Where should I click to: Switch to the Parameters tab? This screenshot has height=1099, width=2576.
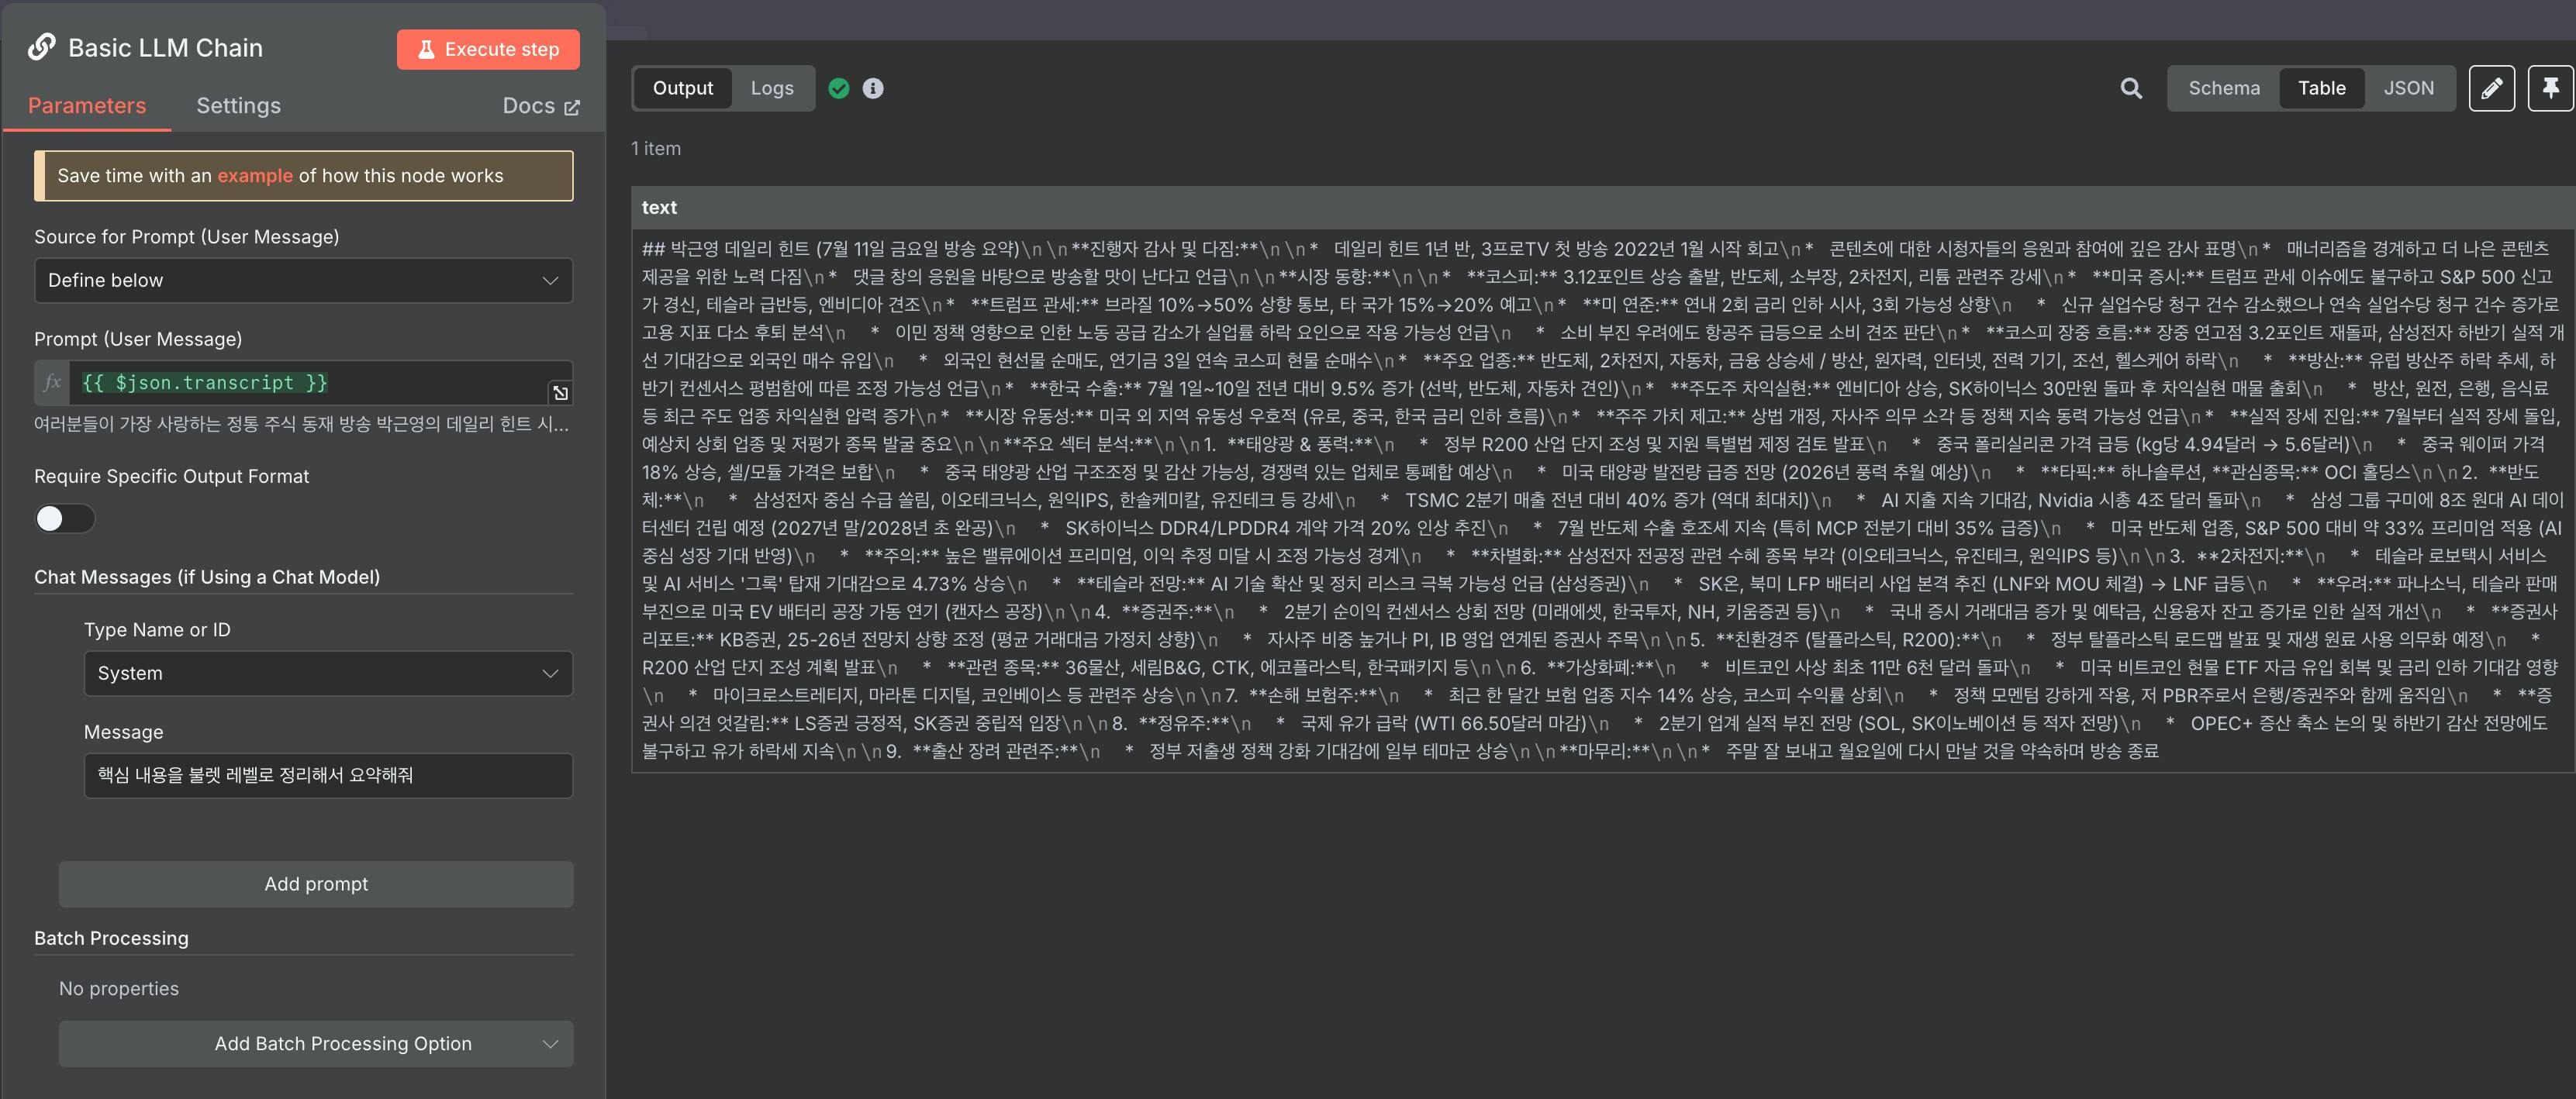87,106
